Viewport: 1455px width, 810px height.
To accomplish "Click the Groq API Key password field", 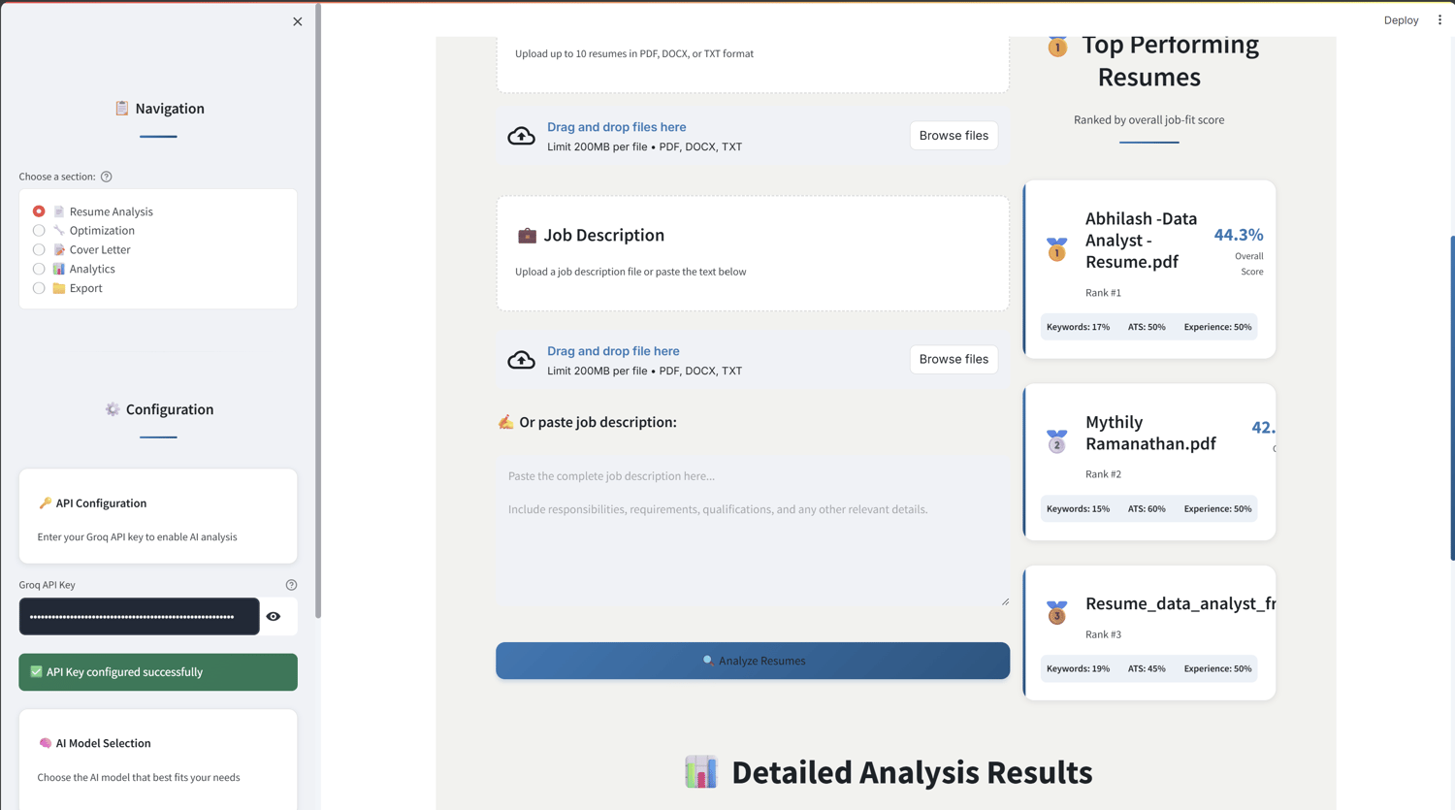I will [140, 617].
